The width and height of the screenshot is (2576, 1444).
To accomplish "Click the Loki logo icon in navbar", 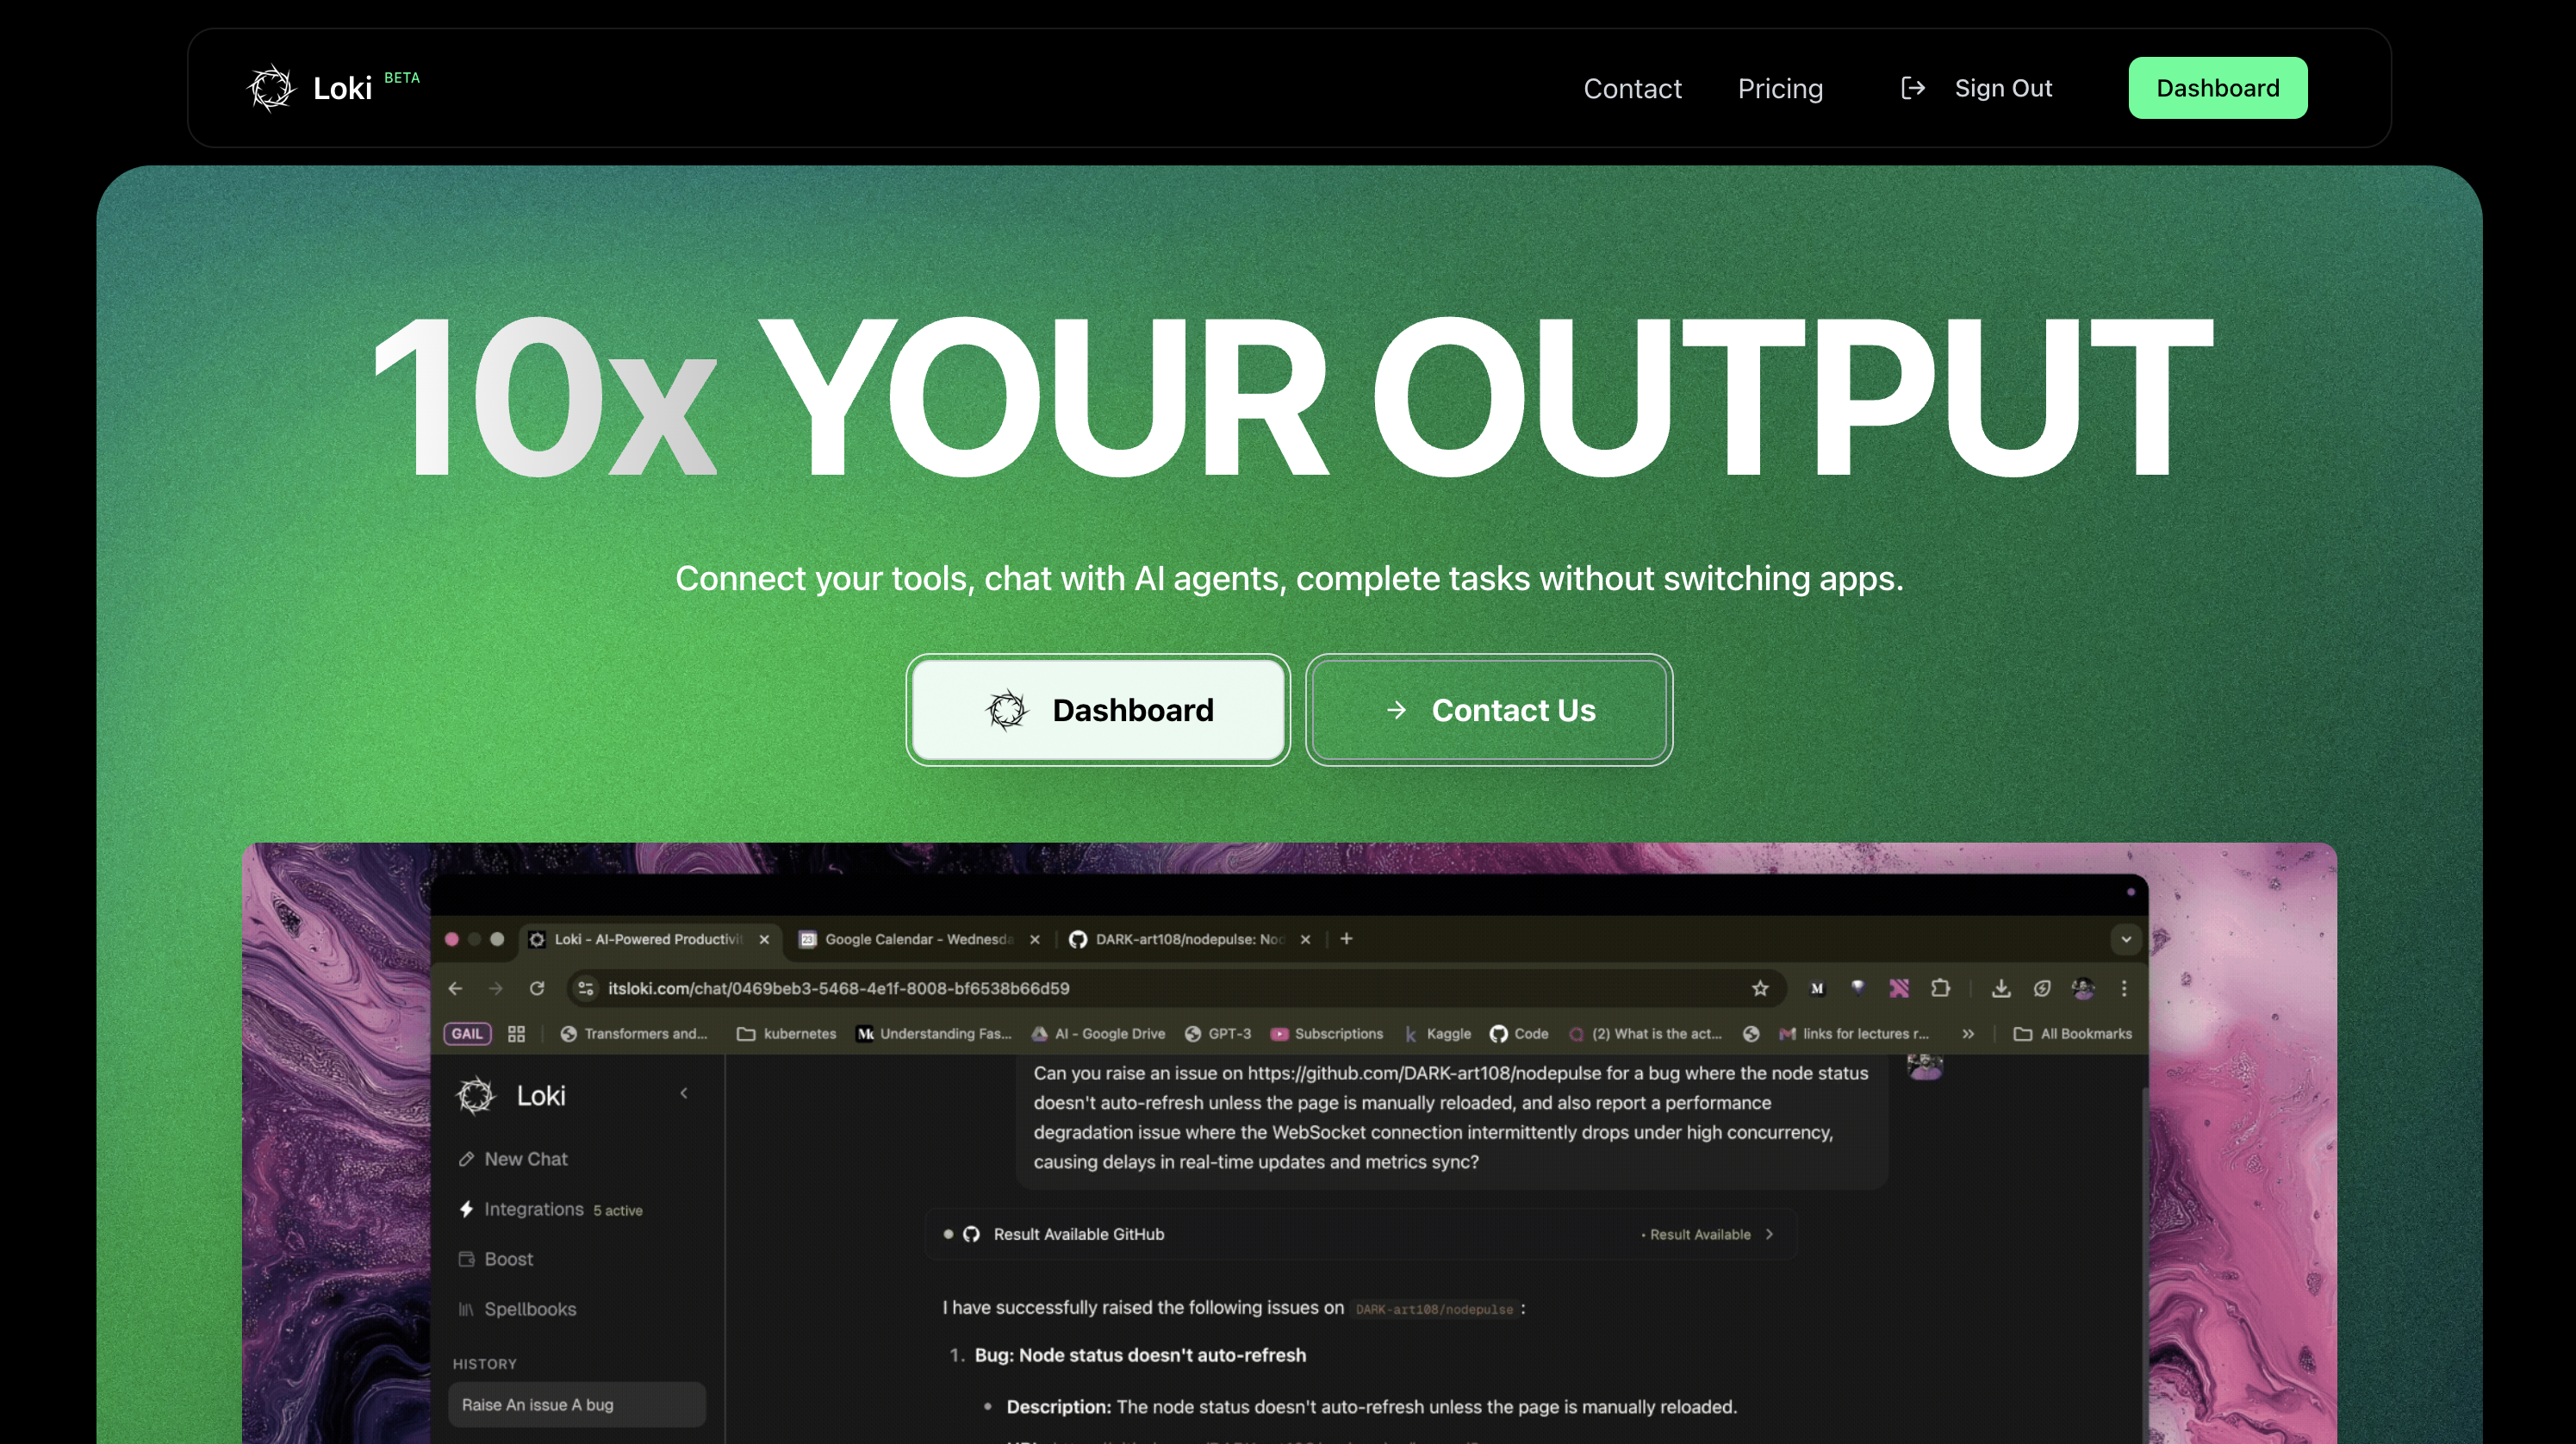I will pyautogui.click(x=271, y=88).
